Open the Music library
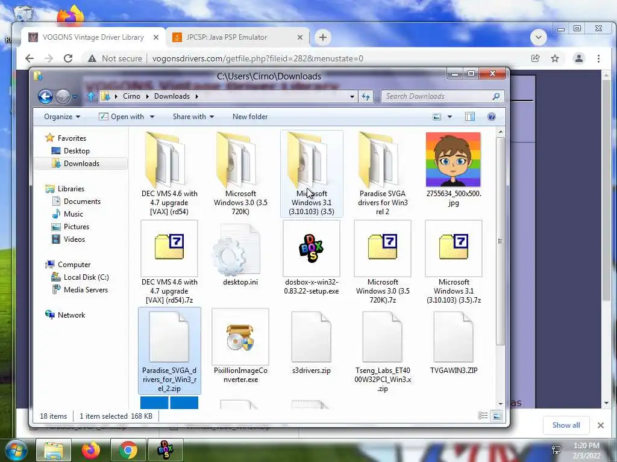The width and height of the screenshot is (617, 462). (x=73, y=214)
